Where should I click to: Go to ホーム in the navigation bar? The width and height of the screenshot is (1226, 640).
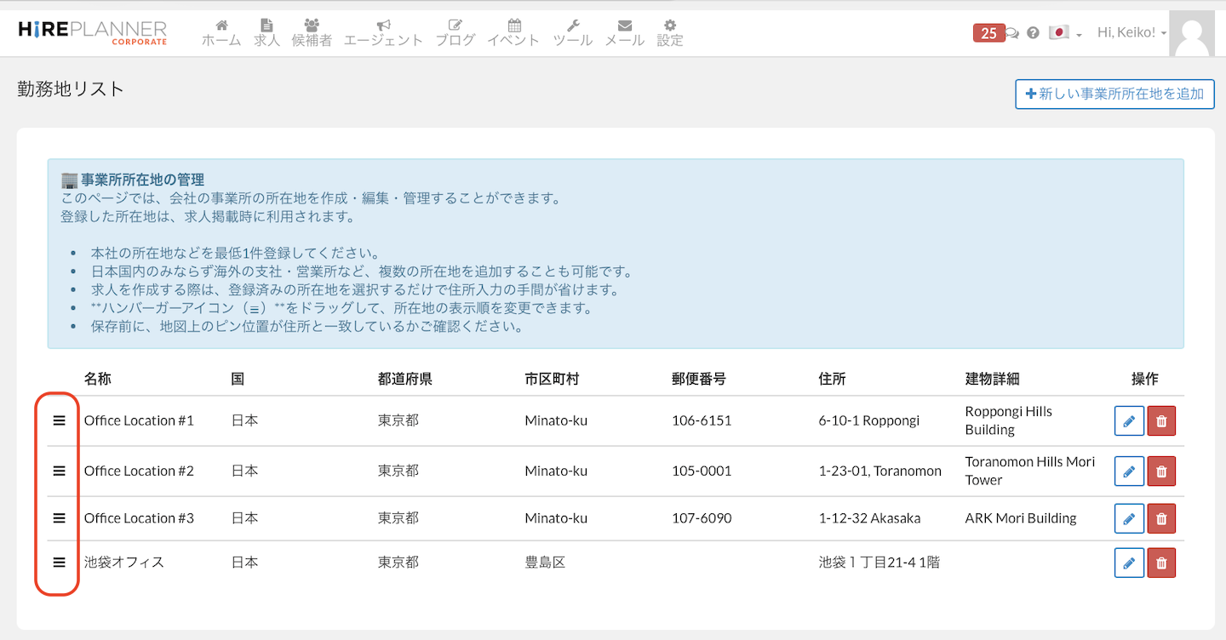(221, 33)
